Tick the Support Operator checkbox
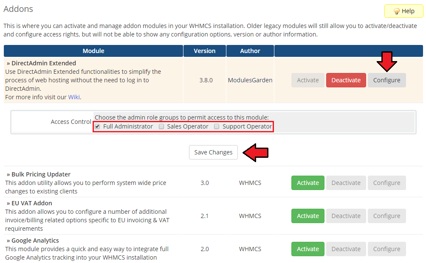 tap(217, 126)
